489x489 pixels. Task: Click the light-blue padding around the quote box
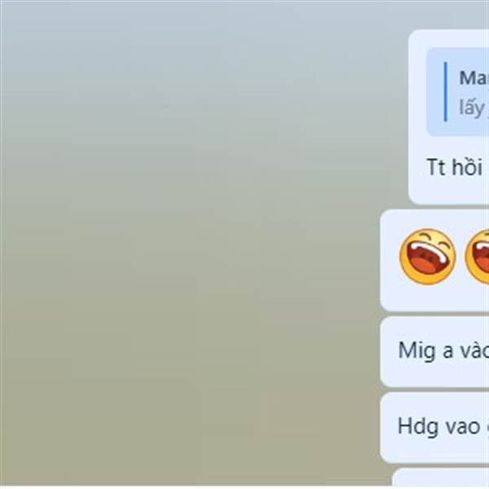click(417, 92)
